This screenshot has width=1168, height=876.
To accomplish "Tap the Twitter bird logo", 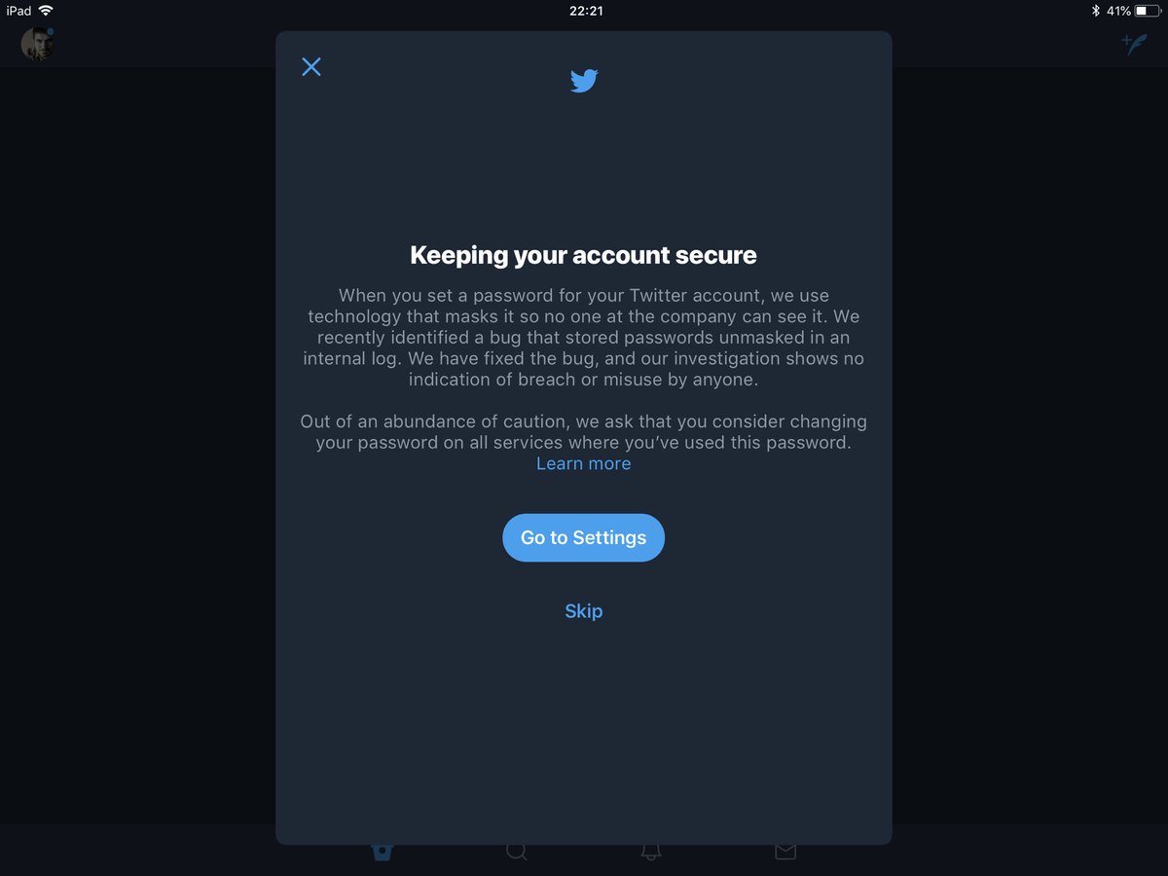I will coord(584,81).
